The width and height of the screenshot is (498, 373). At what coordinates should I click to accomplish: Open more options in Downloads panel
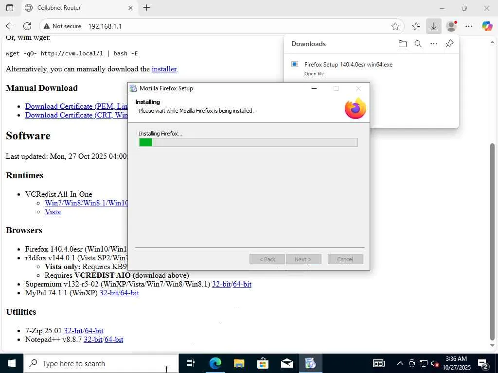(x=433, y=44)
